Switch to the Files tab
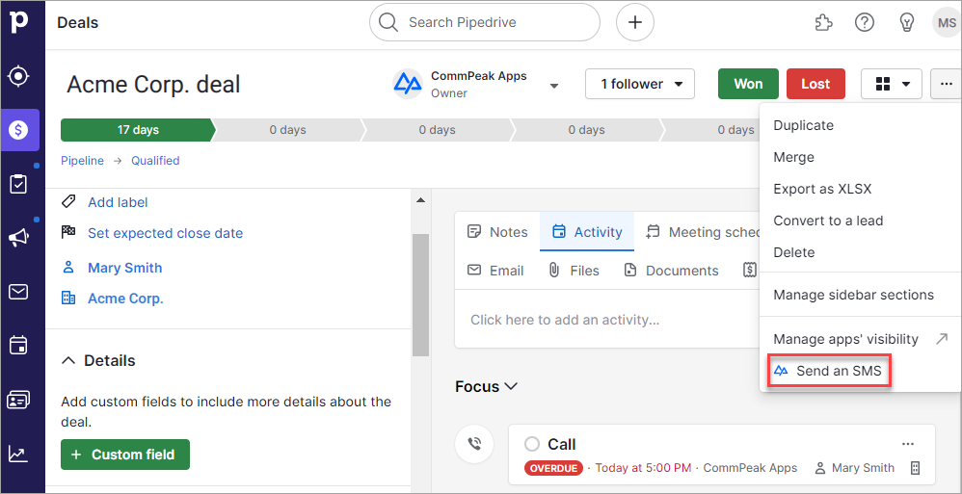Screen dimensions: 962x494 (x=573, y=271)
